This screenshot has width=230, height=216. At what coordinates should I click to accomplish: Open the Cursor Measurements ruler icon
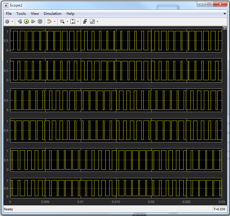click(x=92, y=22)
